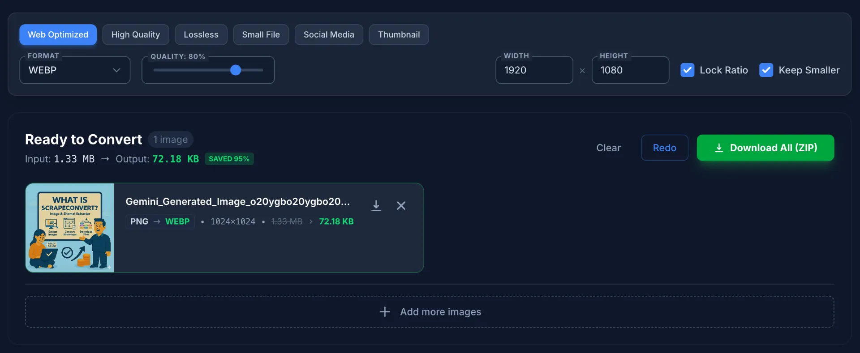Click the '1 image' count badge

point(171,140)
